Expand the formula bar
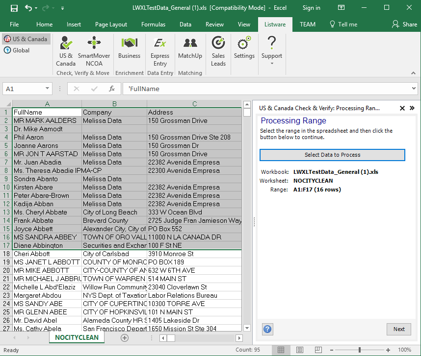Screen dimensions: 421x356 click(414, 89)
